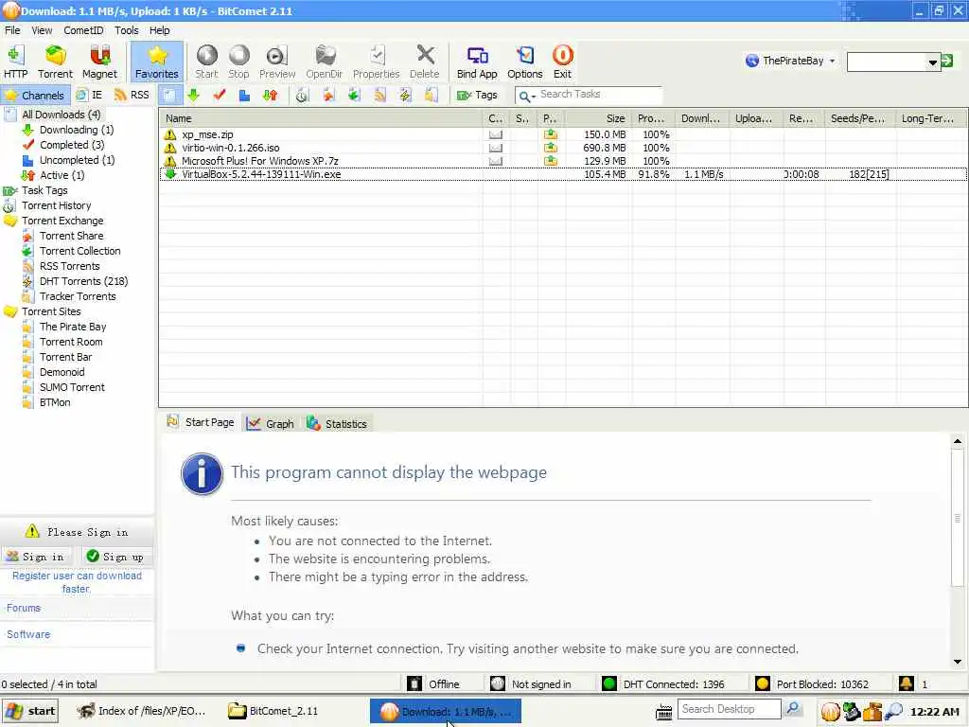Click the OpenDir toolbar icon
The height and width of the screenshot is (727, 969).
[324, 62]
